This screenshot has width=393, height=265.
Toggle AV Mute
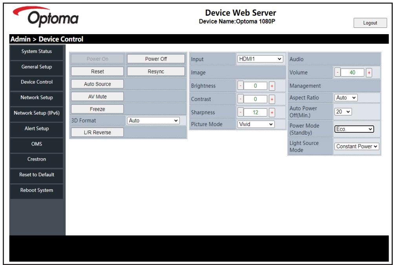[x=97, y=97]
